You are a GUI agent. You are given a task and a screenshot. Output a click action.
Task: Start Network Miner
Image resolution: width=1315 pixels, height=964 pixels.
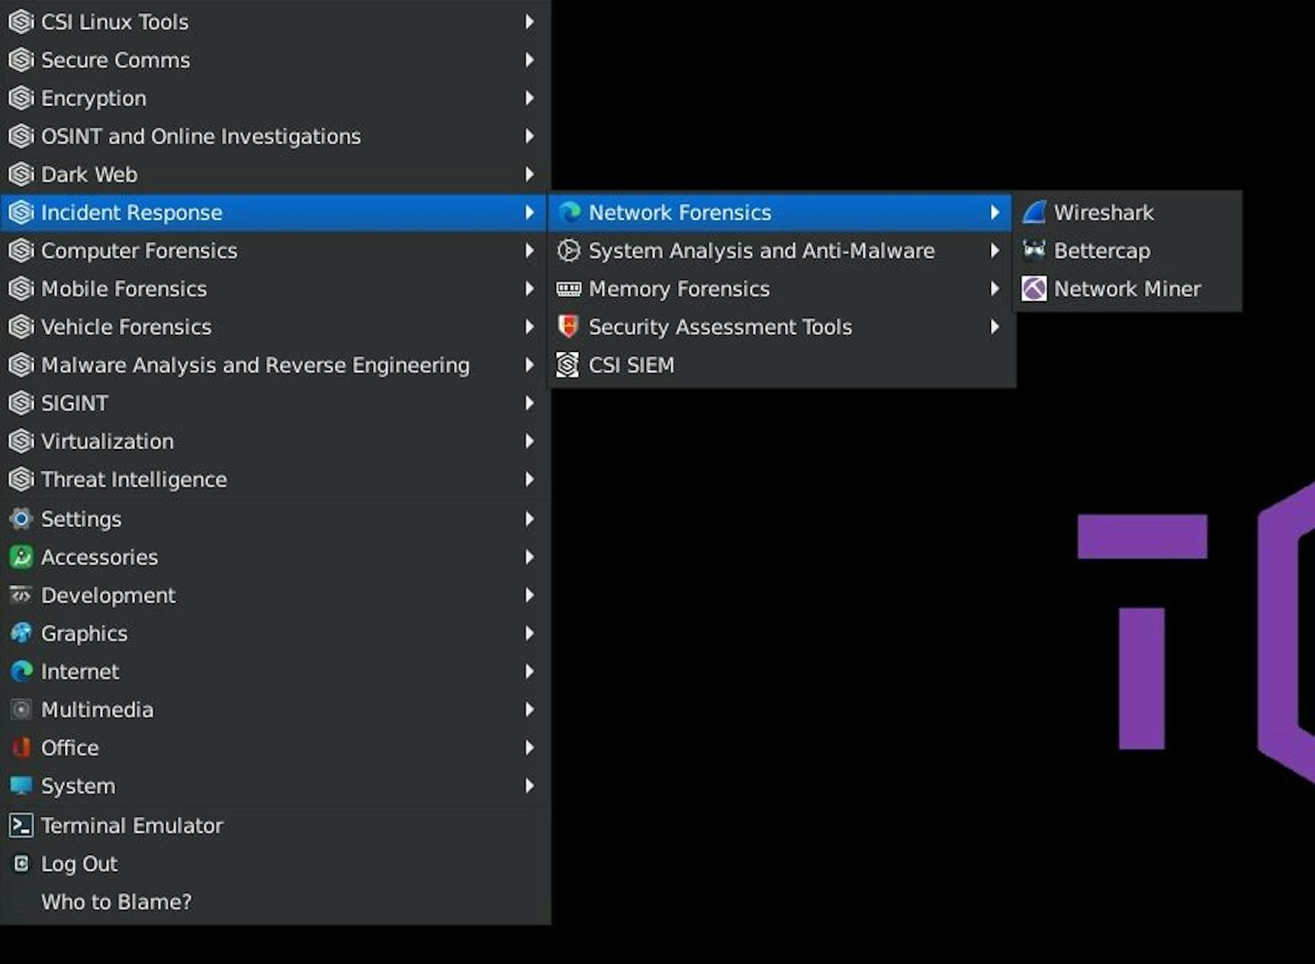[1127, 288]
